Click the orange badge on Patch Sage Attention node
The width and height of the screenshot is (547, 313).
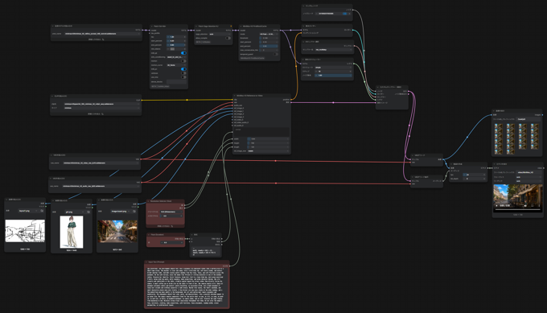pyautogui.click(x=231, y=27)
